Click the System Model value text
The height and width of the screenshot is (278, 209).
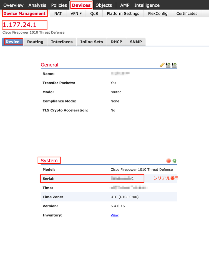(x=142, y=169)
